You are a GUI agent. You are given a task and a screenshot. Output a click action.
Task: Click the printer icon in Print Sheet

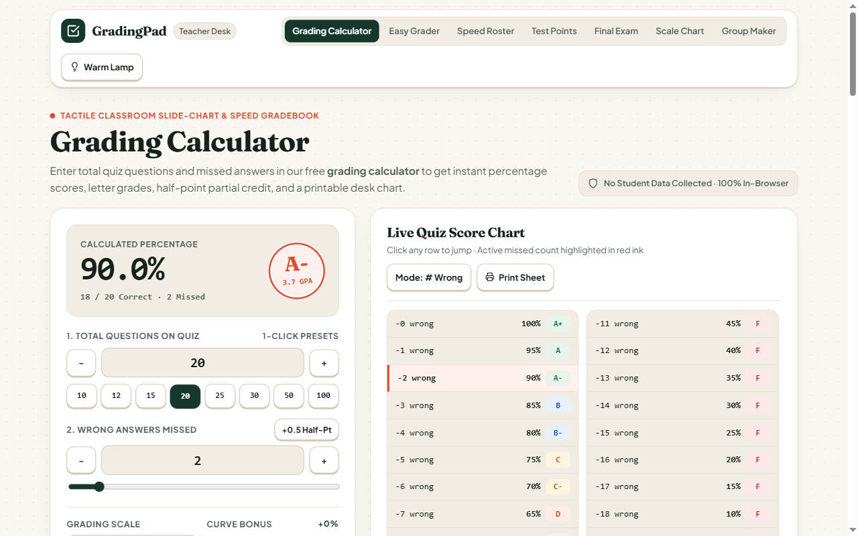pos(489,277)
